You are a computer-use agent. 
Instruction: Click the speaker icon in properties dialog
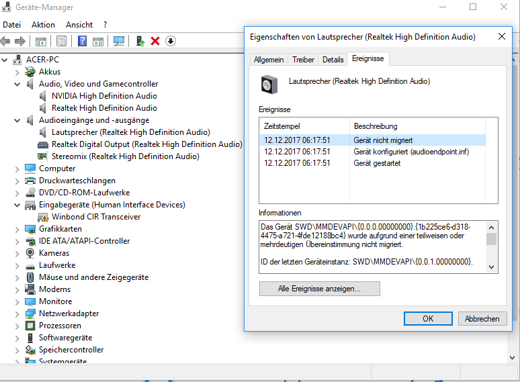click(x=269, y=85)
